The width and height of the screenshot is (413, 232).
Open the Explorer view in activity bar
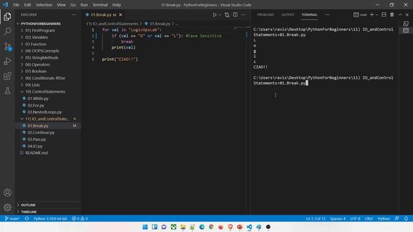click(7, 17)
